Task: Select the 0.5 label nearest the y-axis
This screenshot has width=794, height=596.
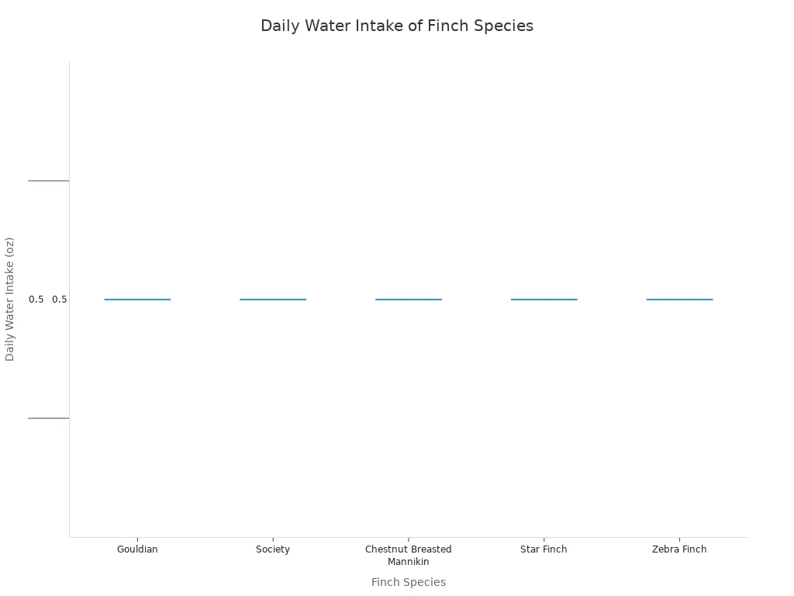Action: click(60, 300)
